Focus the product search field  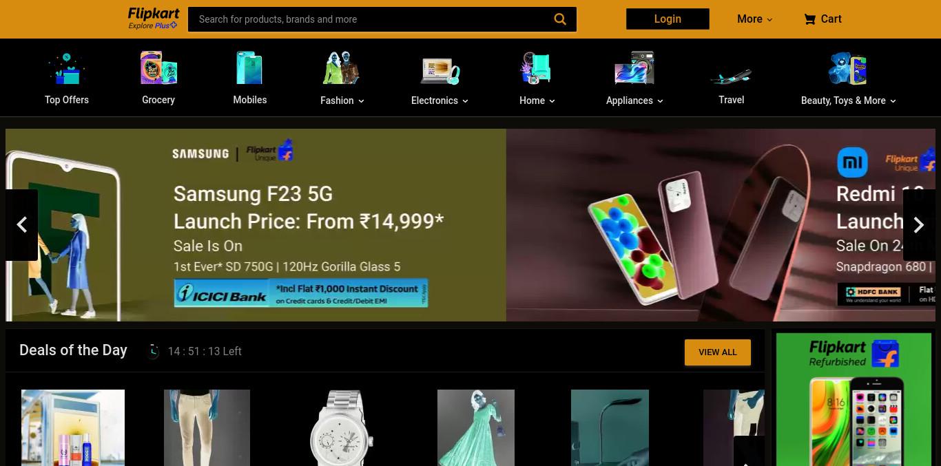[x=372, y=19]
